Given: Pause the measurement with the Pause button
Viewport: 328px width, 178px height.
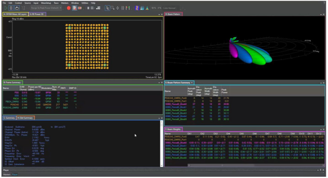Looking at the screenshot, I should tap(11, 8).
